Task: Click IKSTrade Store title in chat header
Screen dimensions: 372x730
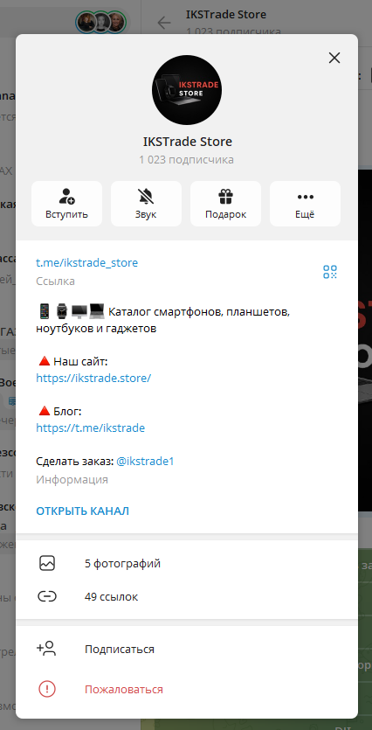Action: (226, 15)
